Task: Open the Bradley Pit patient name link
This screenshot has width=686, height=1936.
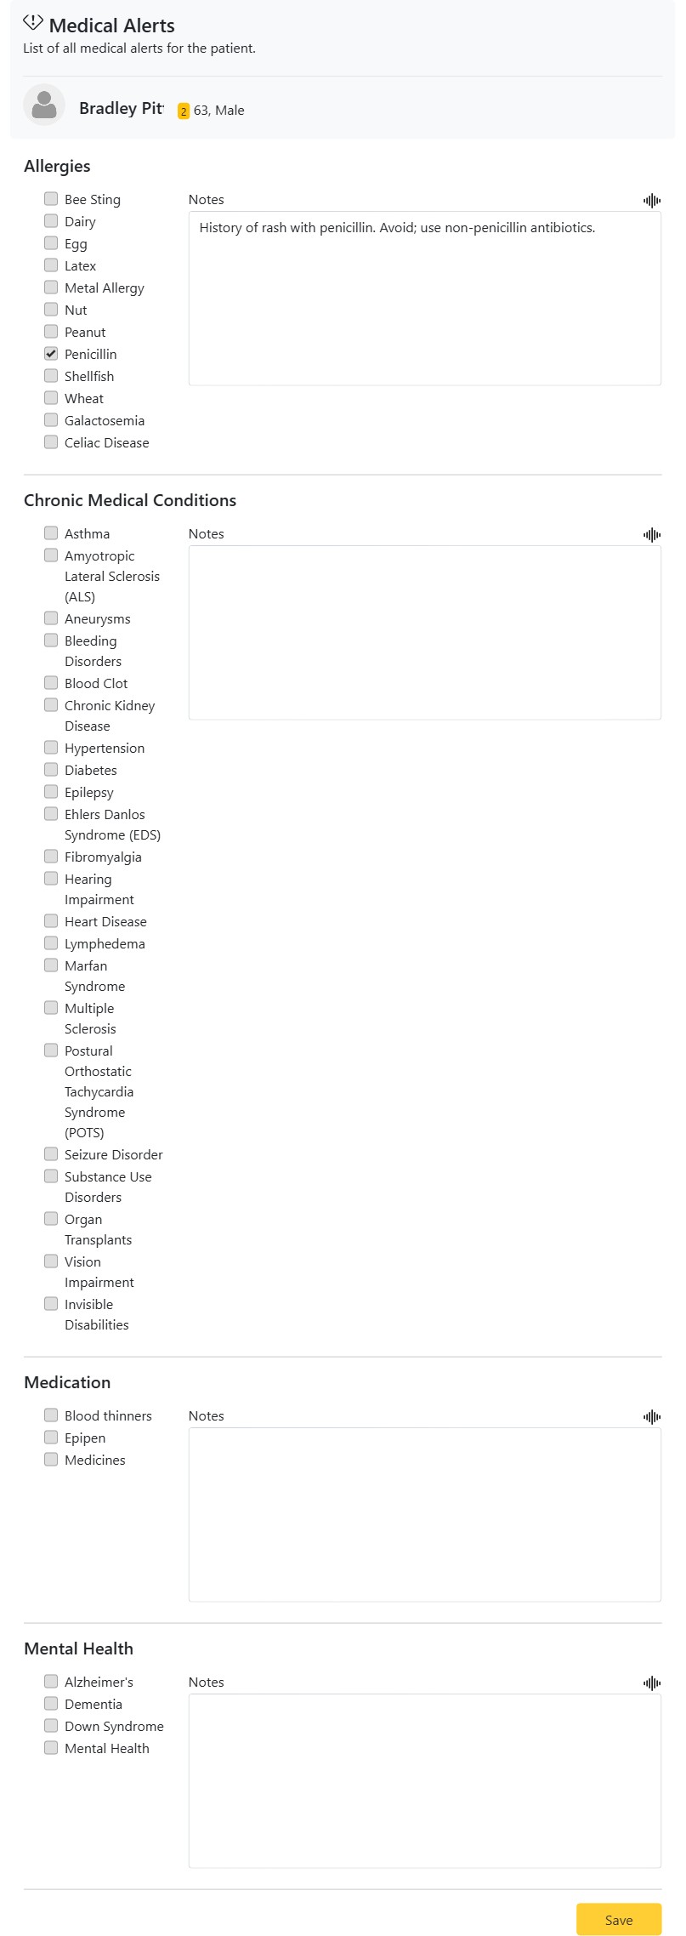Action: (121, 108)
